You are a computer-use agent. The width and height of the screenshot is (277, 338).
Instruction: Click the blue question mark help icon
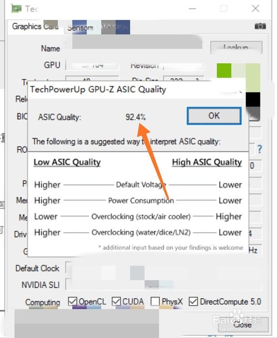260,149
